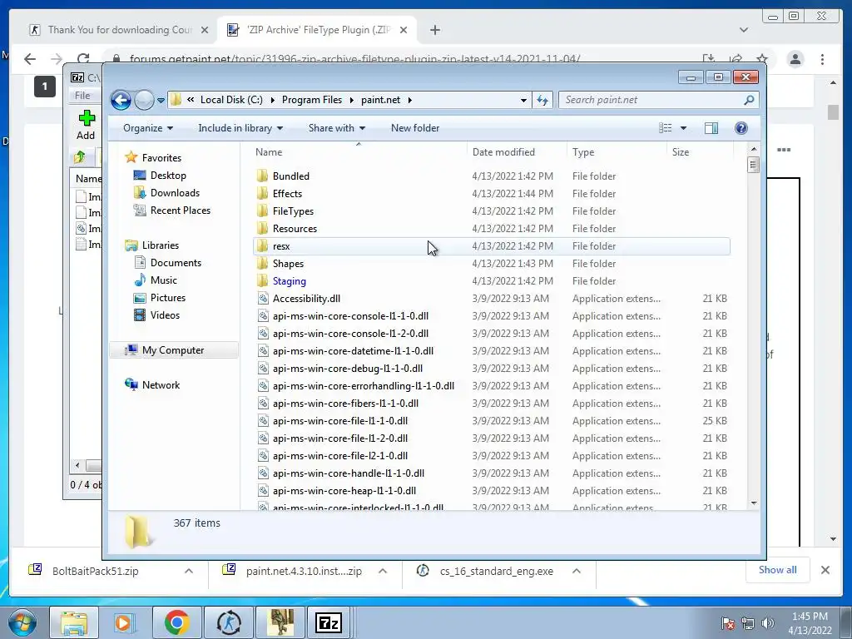852x639 pixels.
Task: Open the recent pages dropdown arrow
Action: point(161,101)
